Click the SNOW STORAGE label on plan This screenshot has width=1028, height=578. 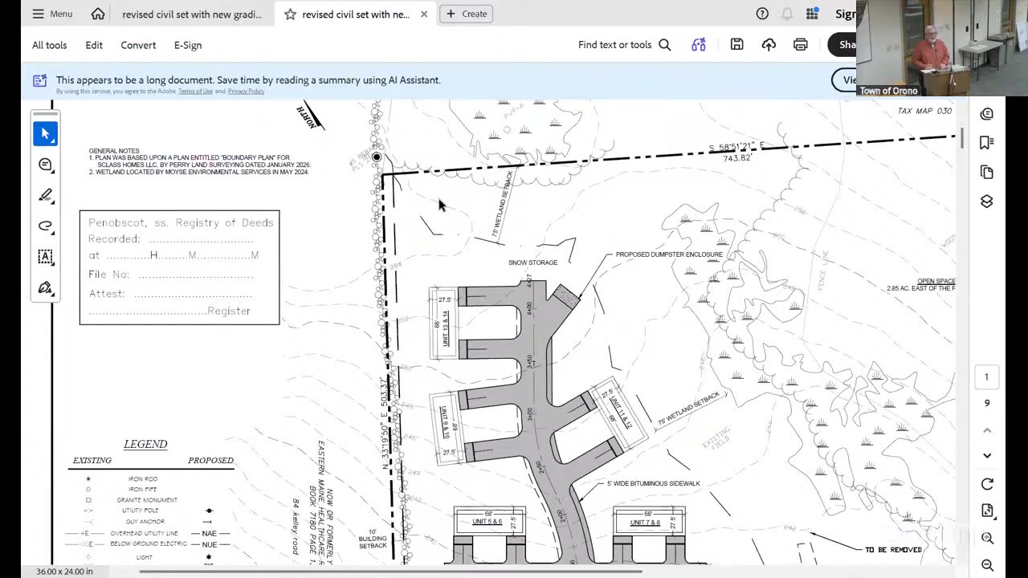coord(532,263)
